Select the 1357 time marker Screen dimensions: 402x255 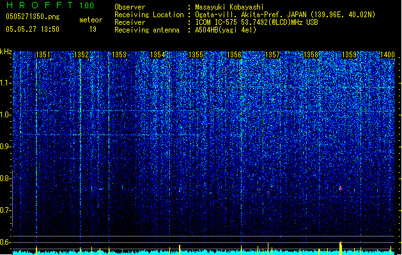pos(272,54)
